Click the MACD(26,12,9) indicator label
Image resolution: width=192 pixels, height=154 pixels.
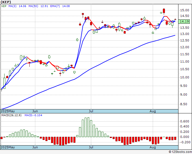(11, 115)
